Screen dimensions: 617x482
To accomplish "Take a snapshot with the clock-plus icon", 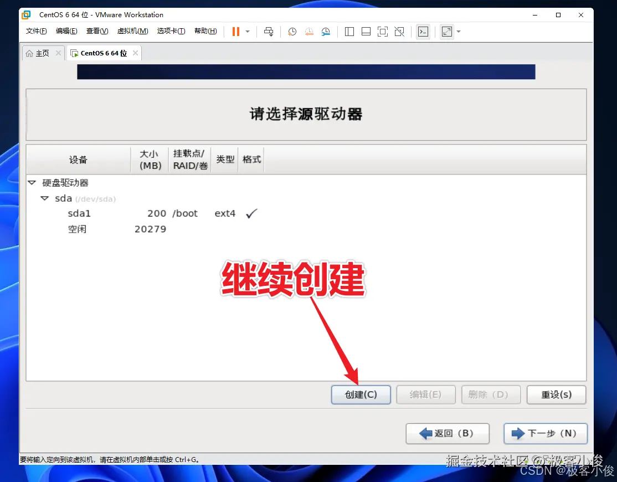I will point(292,32).
